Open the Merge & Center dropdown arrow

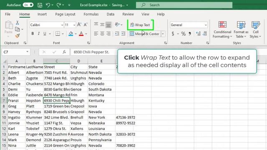pos(163,34)
